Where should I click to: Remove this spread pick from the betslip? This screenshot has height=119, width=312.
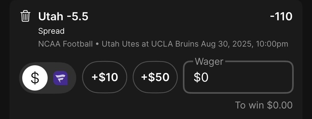tap(25, 16)
